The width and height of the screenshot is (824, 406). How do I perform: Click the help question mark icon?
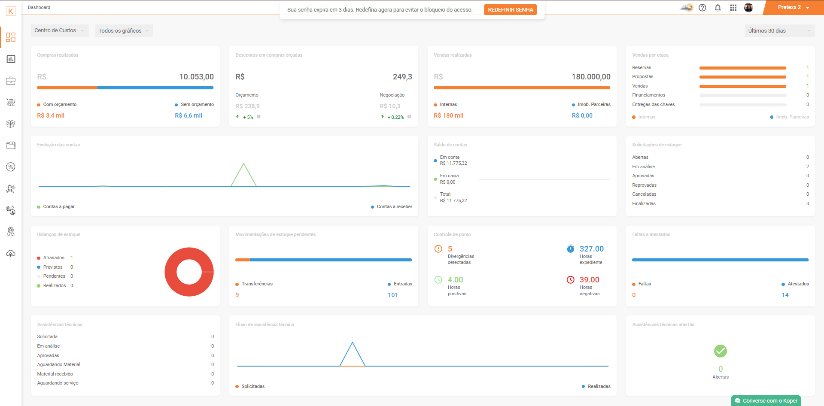[x=702, y=8]
